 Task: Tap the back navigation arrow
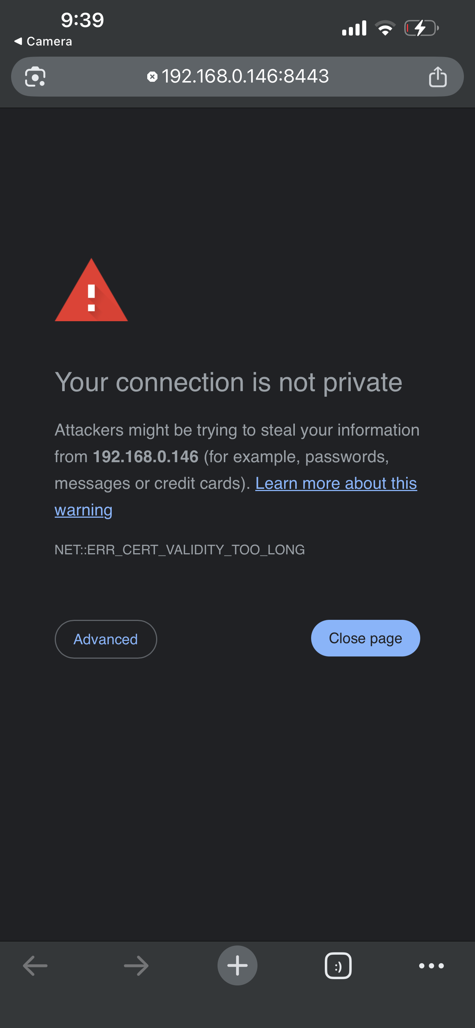(x=35, y=965)
